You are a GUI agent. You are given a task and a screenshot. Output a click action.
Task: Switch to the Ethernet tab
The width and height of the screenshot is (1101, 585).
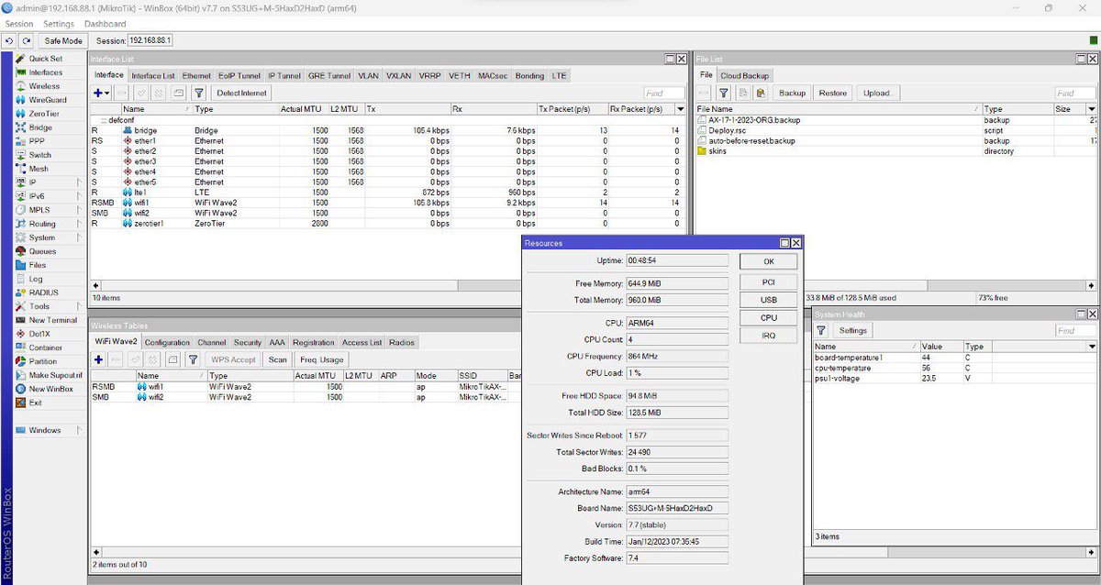click(x=196, y=76)
